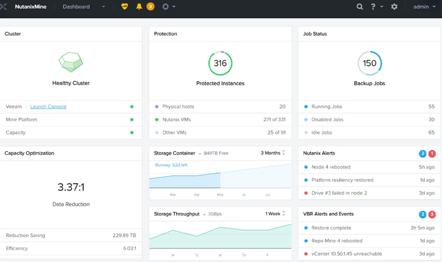Image resolution: width=442 pixels, height=262 pixels.
Task: Click the Nutanix X logo icon
Action: (x=3, y=7)
